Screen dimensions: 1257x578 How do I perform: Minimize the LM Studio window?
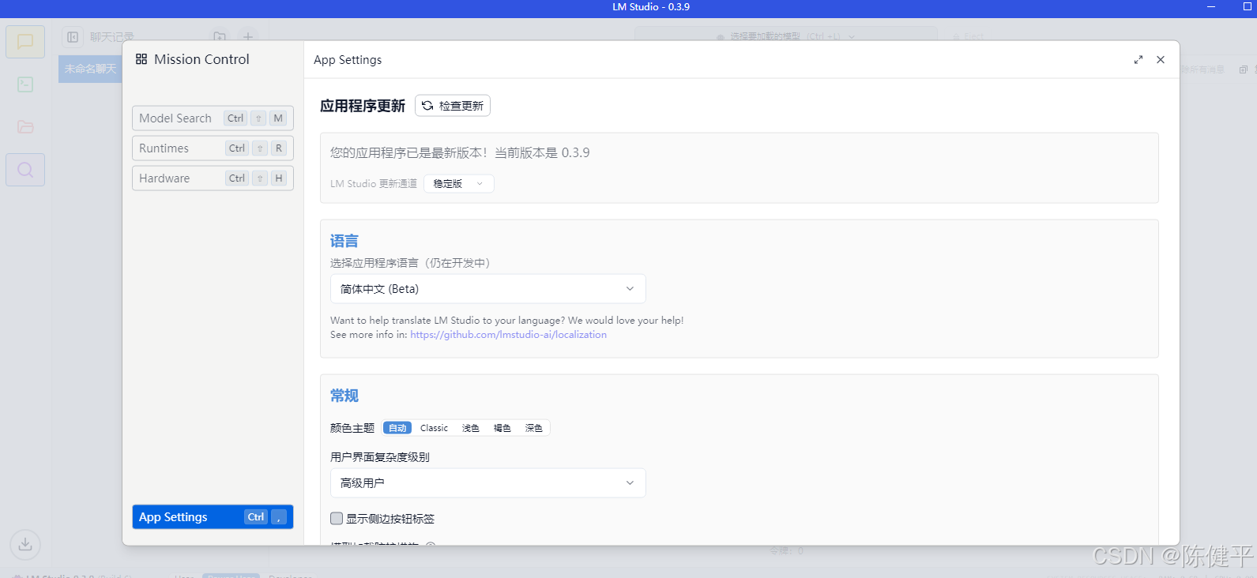click(1211, 7)
